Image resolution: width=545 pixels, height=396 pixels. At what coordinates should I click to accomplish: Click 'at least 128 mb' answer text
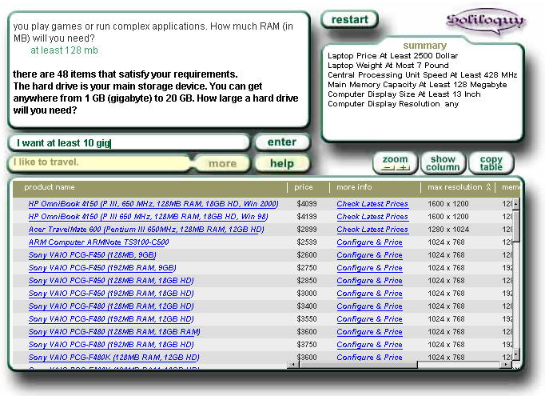(64, 50)
